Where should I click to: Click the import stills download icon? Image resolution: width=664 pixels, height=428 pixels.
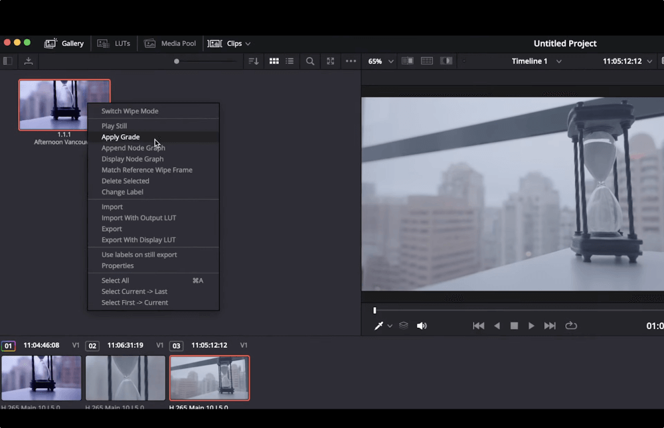click(x=29, y=61)
